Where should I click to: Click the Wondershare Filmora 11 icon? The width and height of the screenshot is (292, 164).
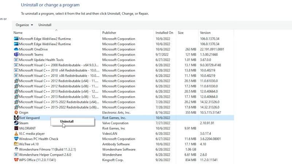[x=16, y=149]
